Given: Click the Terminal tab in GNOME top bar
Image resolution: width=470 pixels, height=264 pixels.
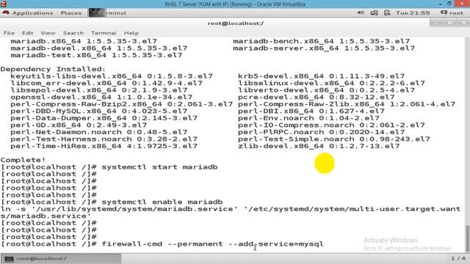Looking at the screenshot, I should pyautogui.click(x=108, y=13).
